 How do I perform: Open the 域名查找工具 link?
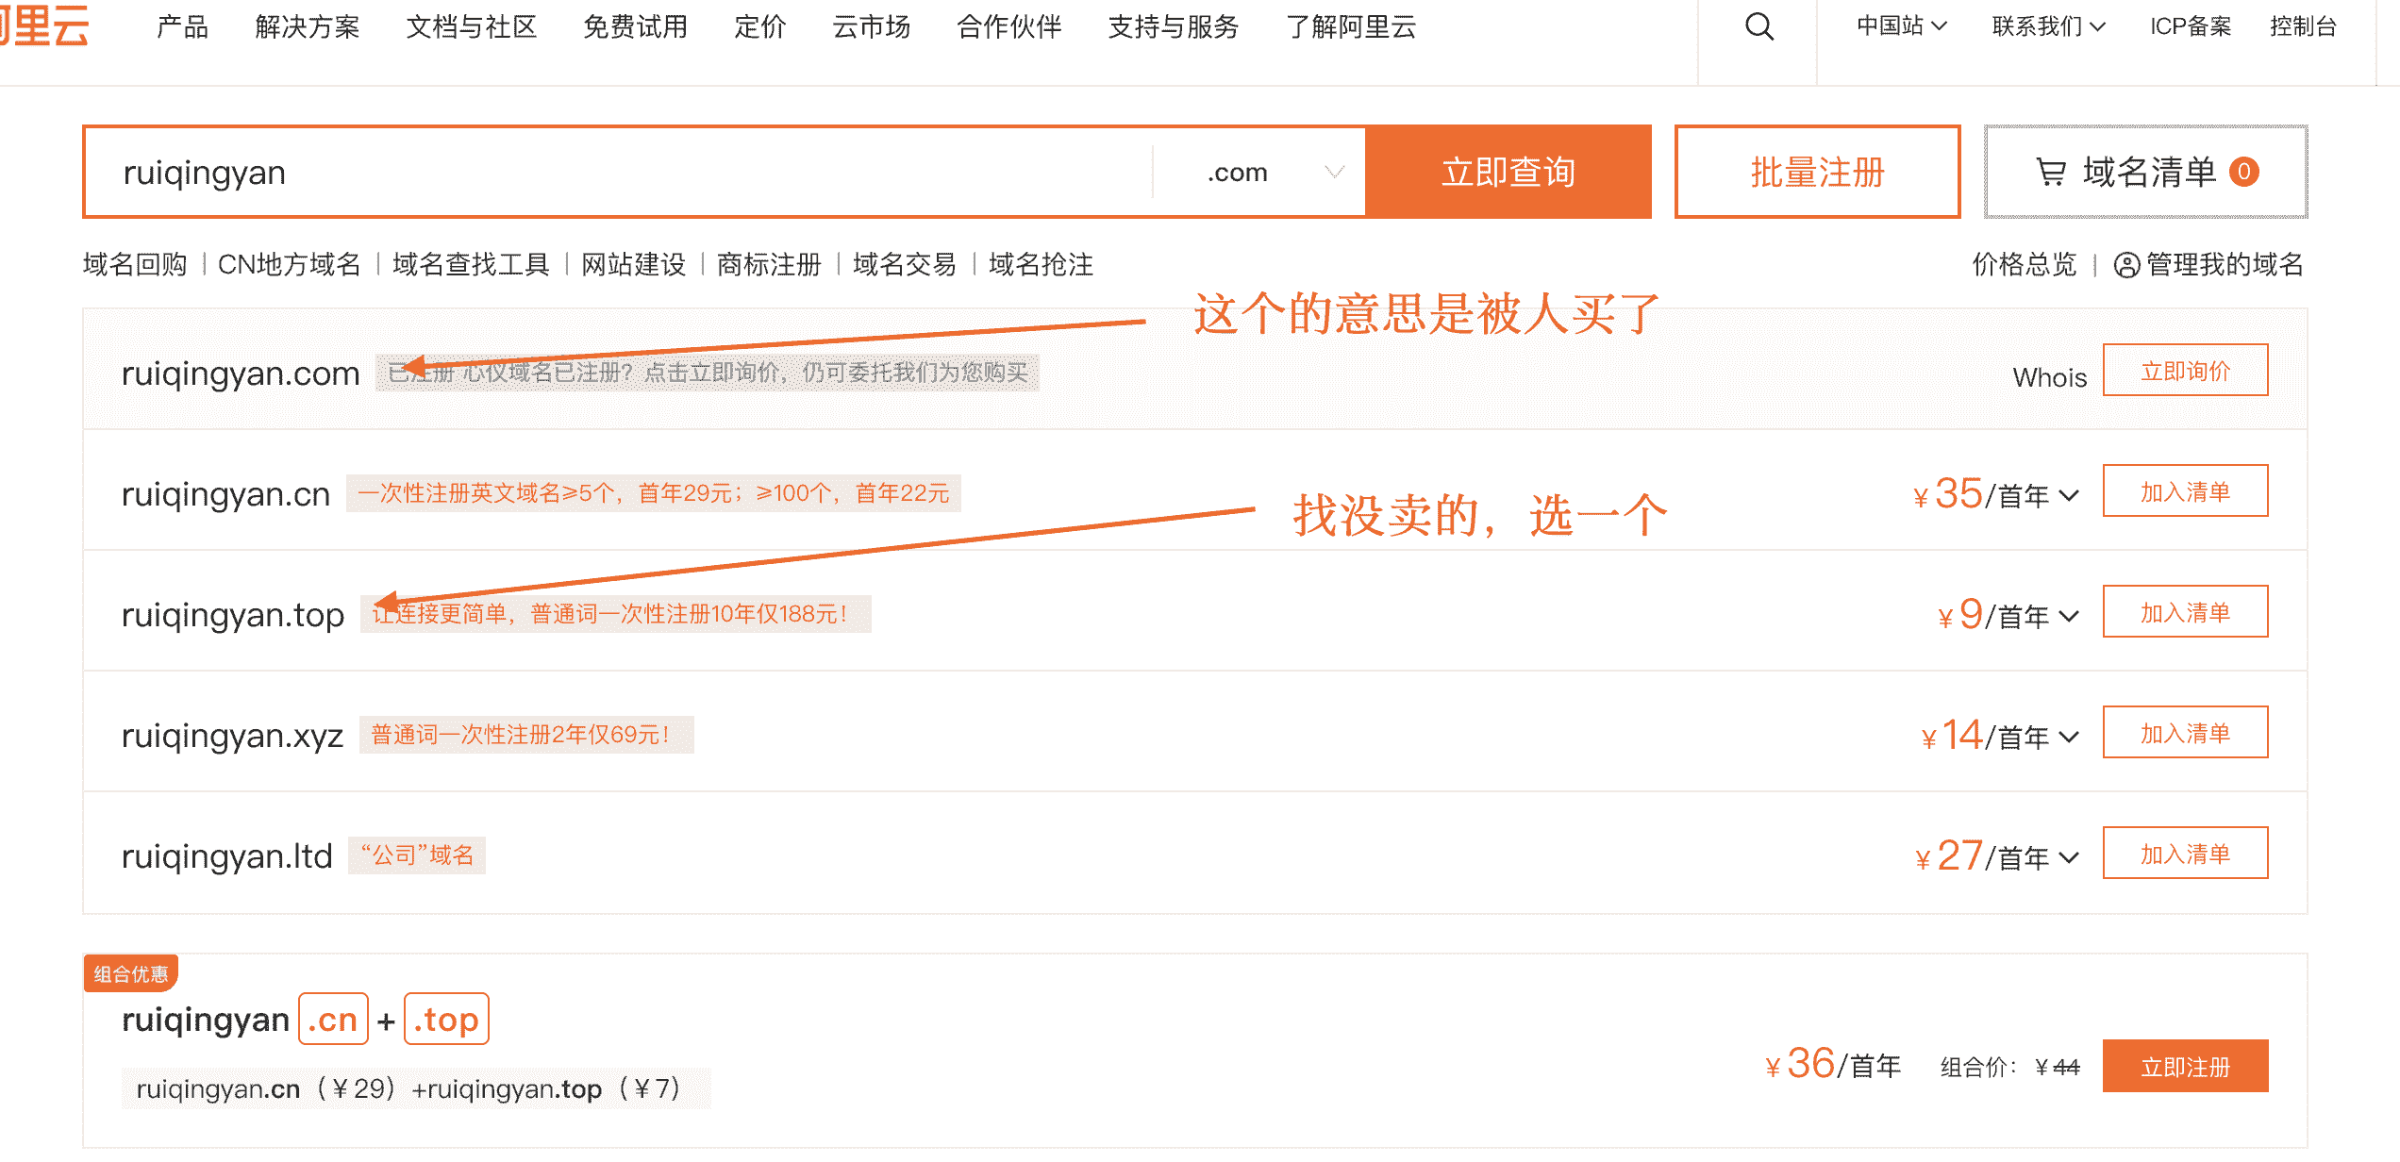pos(471,264)
